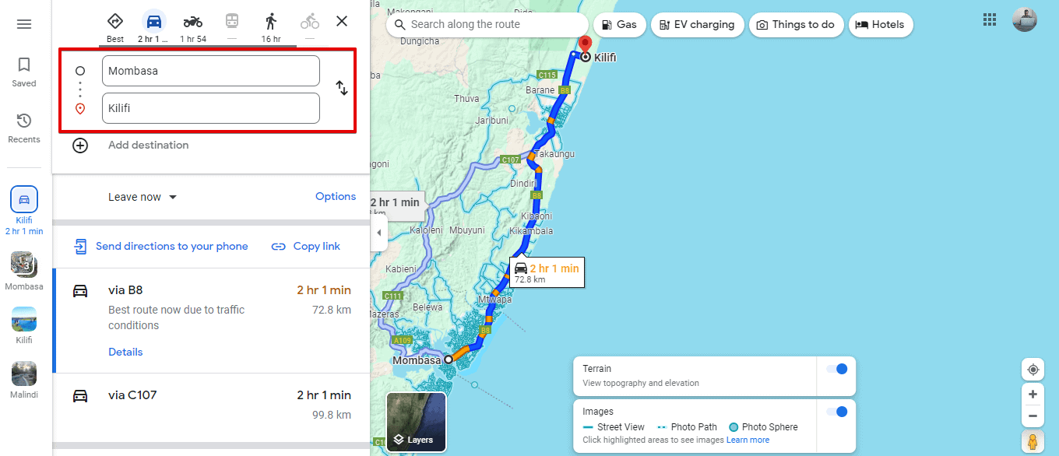Click the Kaloleni map label
The image size is (1059, 456).
coord(426,230)
